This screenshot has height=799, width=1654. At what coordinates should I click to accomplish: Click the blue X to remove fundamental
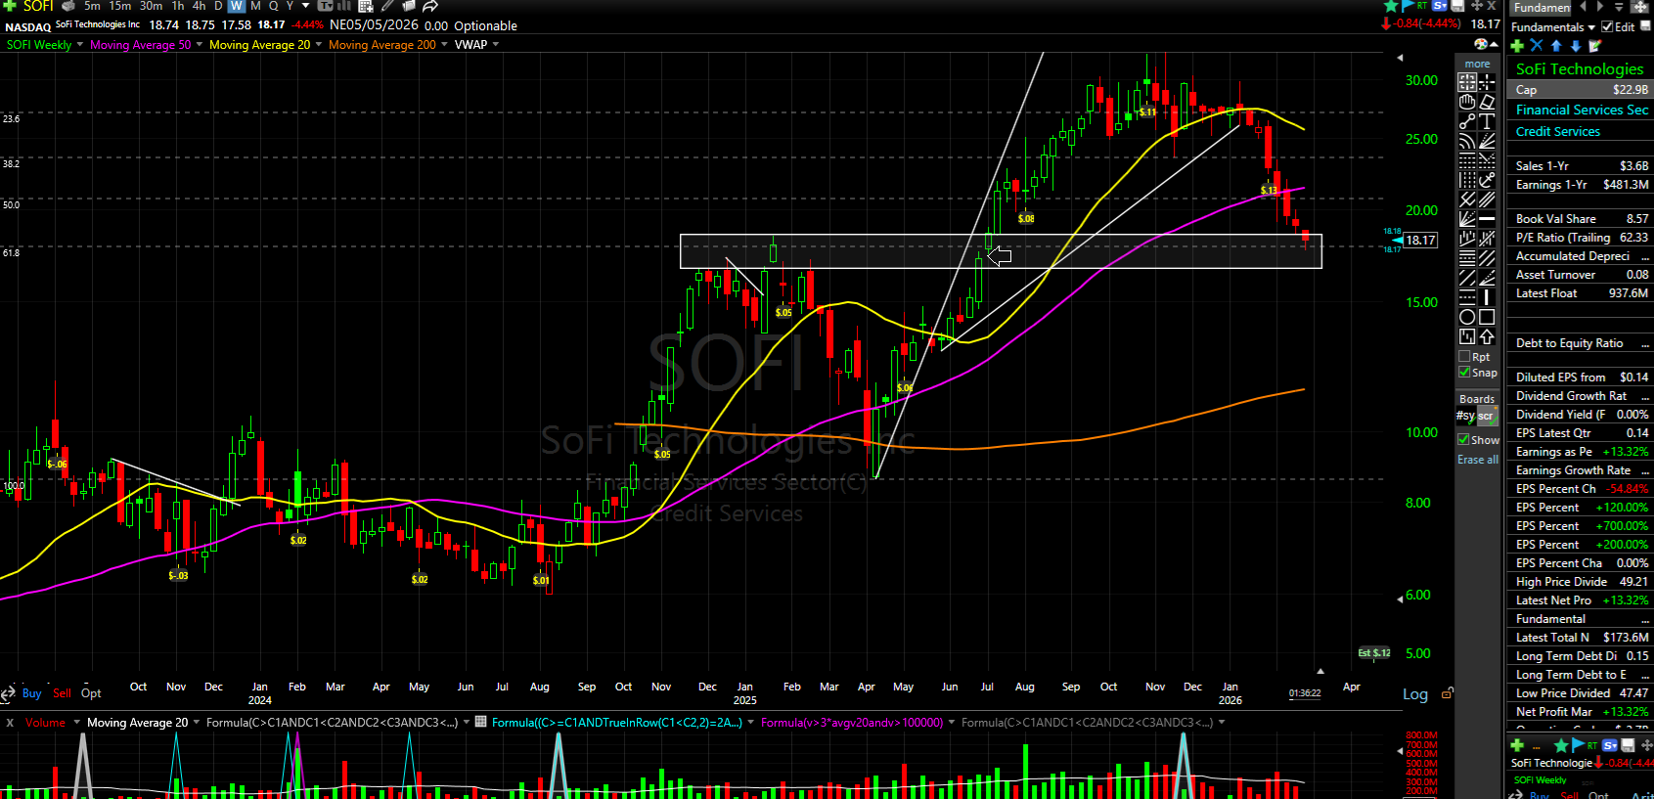(x=1537, y=45)
